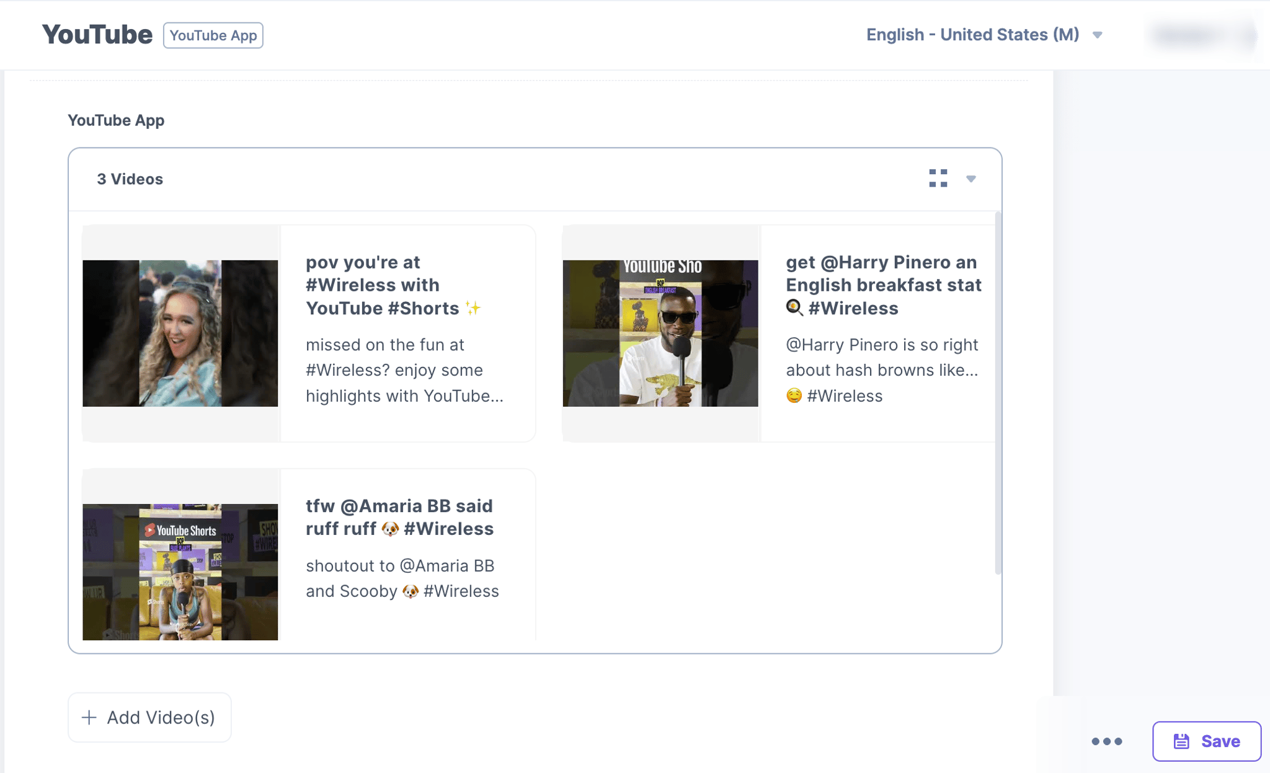Open the English - United States language dropdown
This screenshot has height=773, width=1270.
(984, 35)
